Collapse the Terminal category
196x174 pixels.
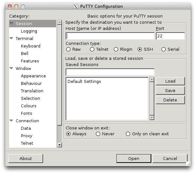[11, 38]
